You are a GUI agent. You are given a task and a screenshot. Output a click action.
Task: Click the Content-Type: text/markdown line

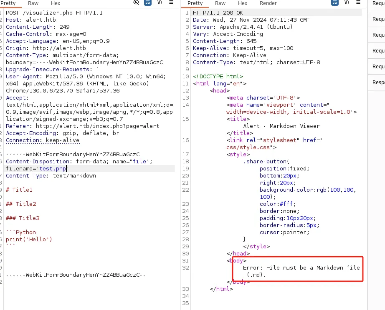coord(51,176)
